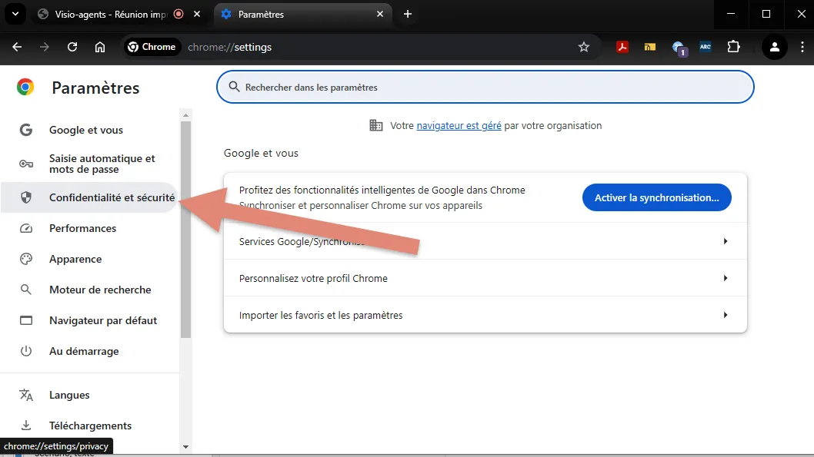Open Au démarrage settings
Screen dimensions: 814x457
(89, 351)
